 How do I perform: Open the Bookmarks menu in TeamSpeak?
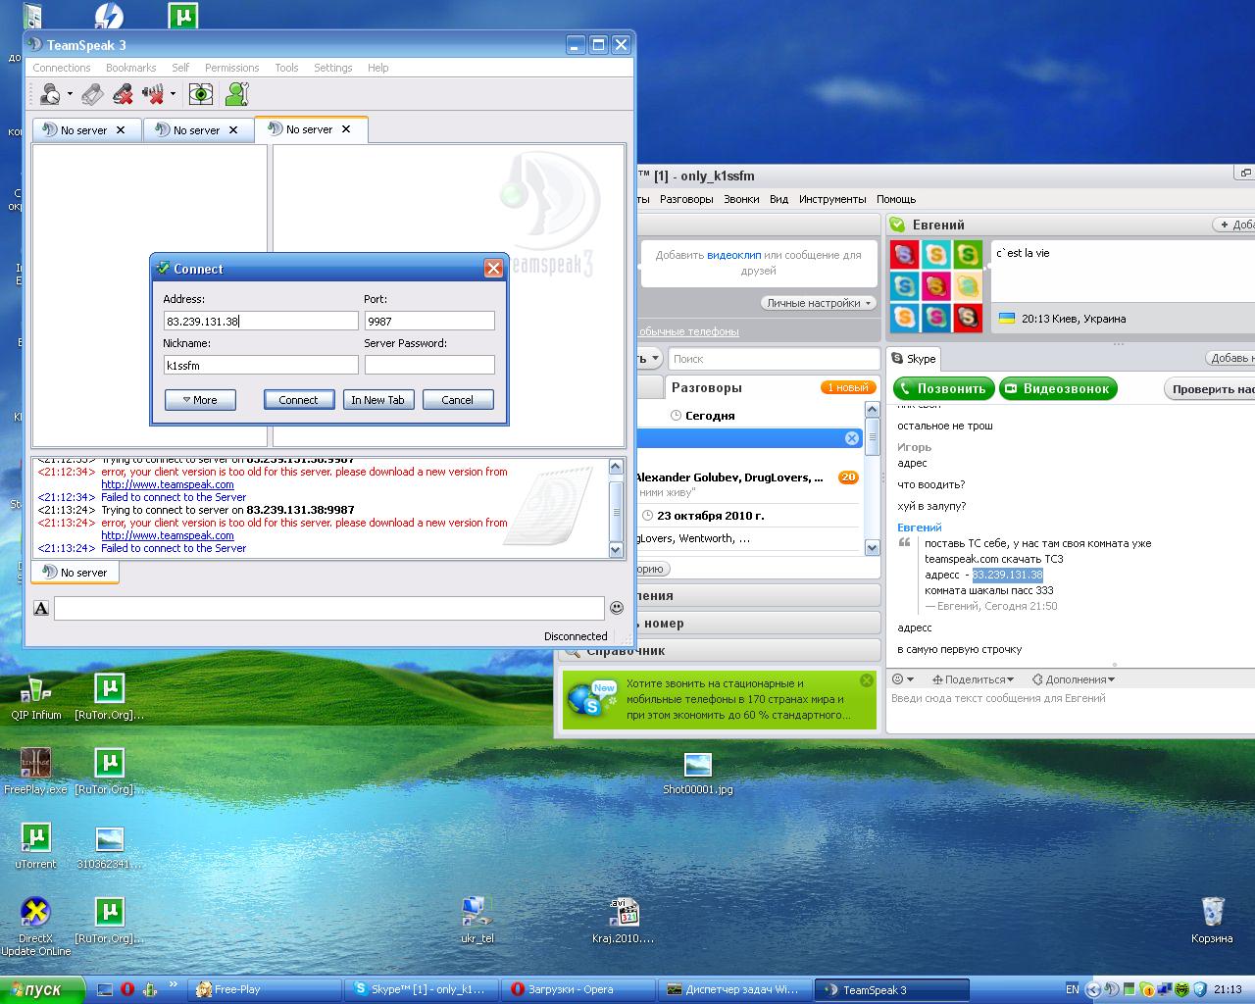(130, 68)
